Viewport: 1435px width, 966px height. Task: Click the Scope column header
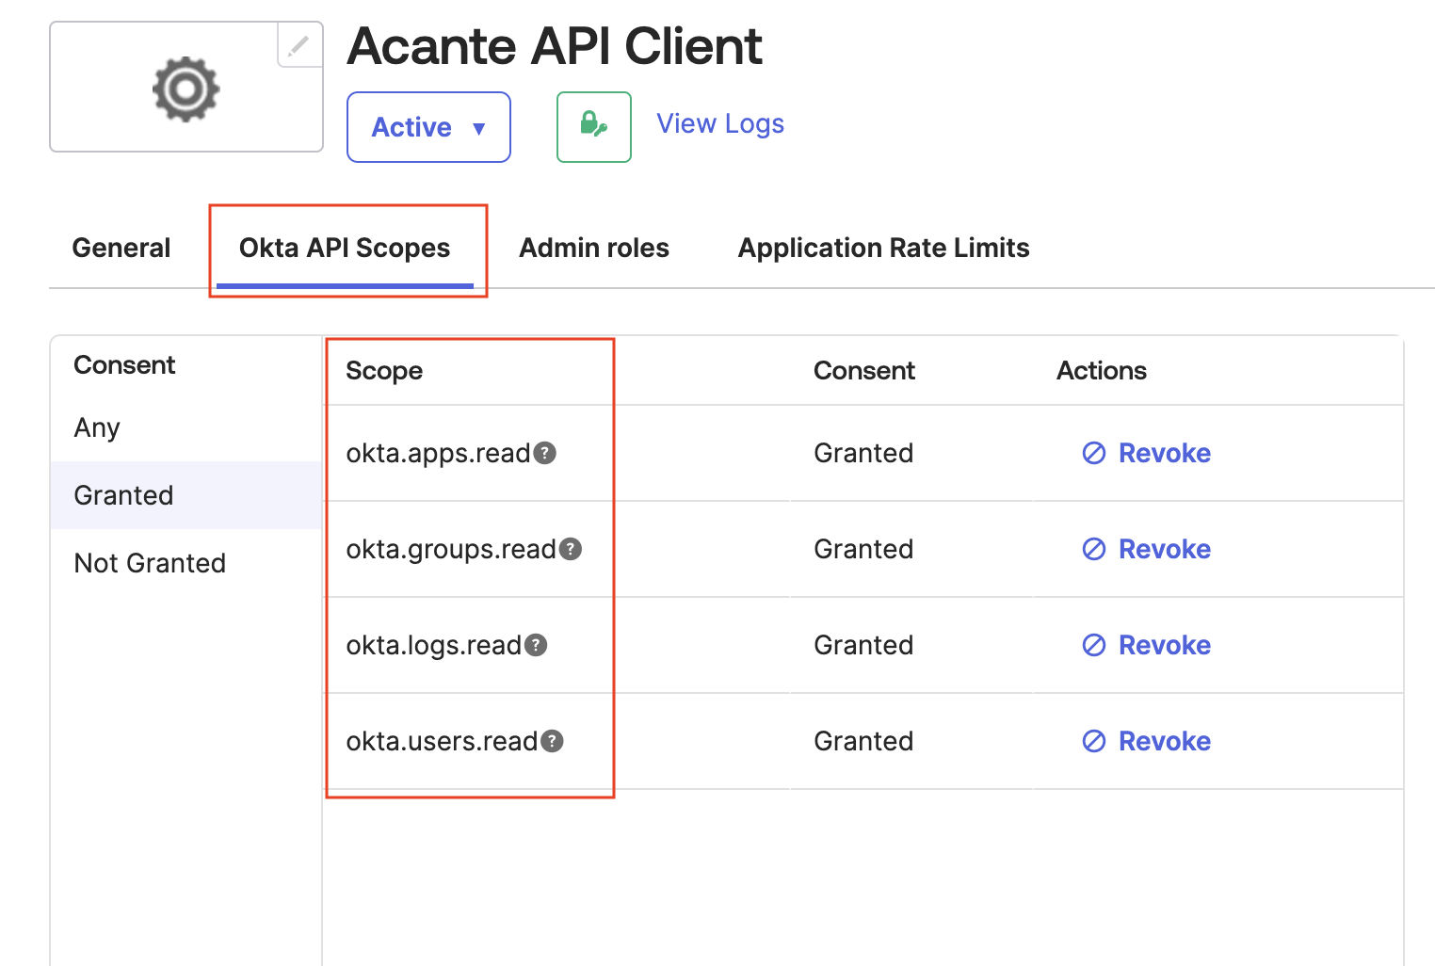[384, 371]
